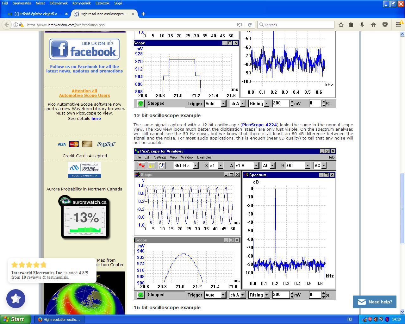Expand the Rising dropdown above 12 bit heading

tap(267, 103)
